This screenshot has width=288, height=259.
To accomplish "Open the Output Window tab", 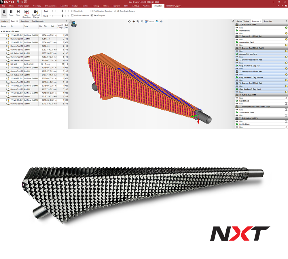I will pos(243,21).
